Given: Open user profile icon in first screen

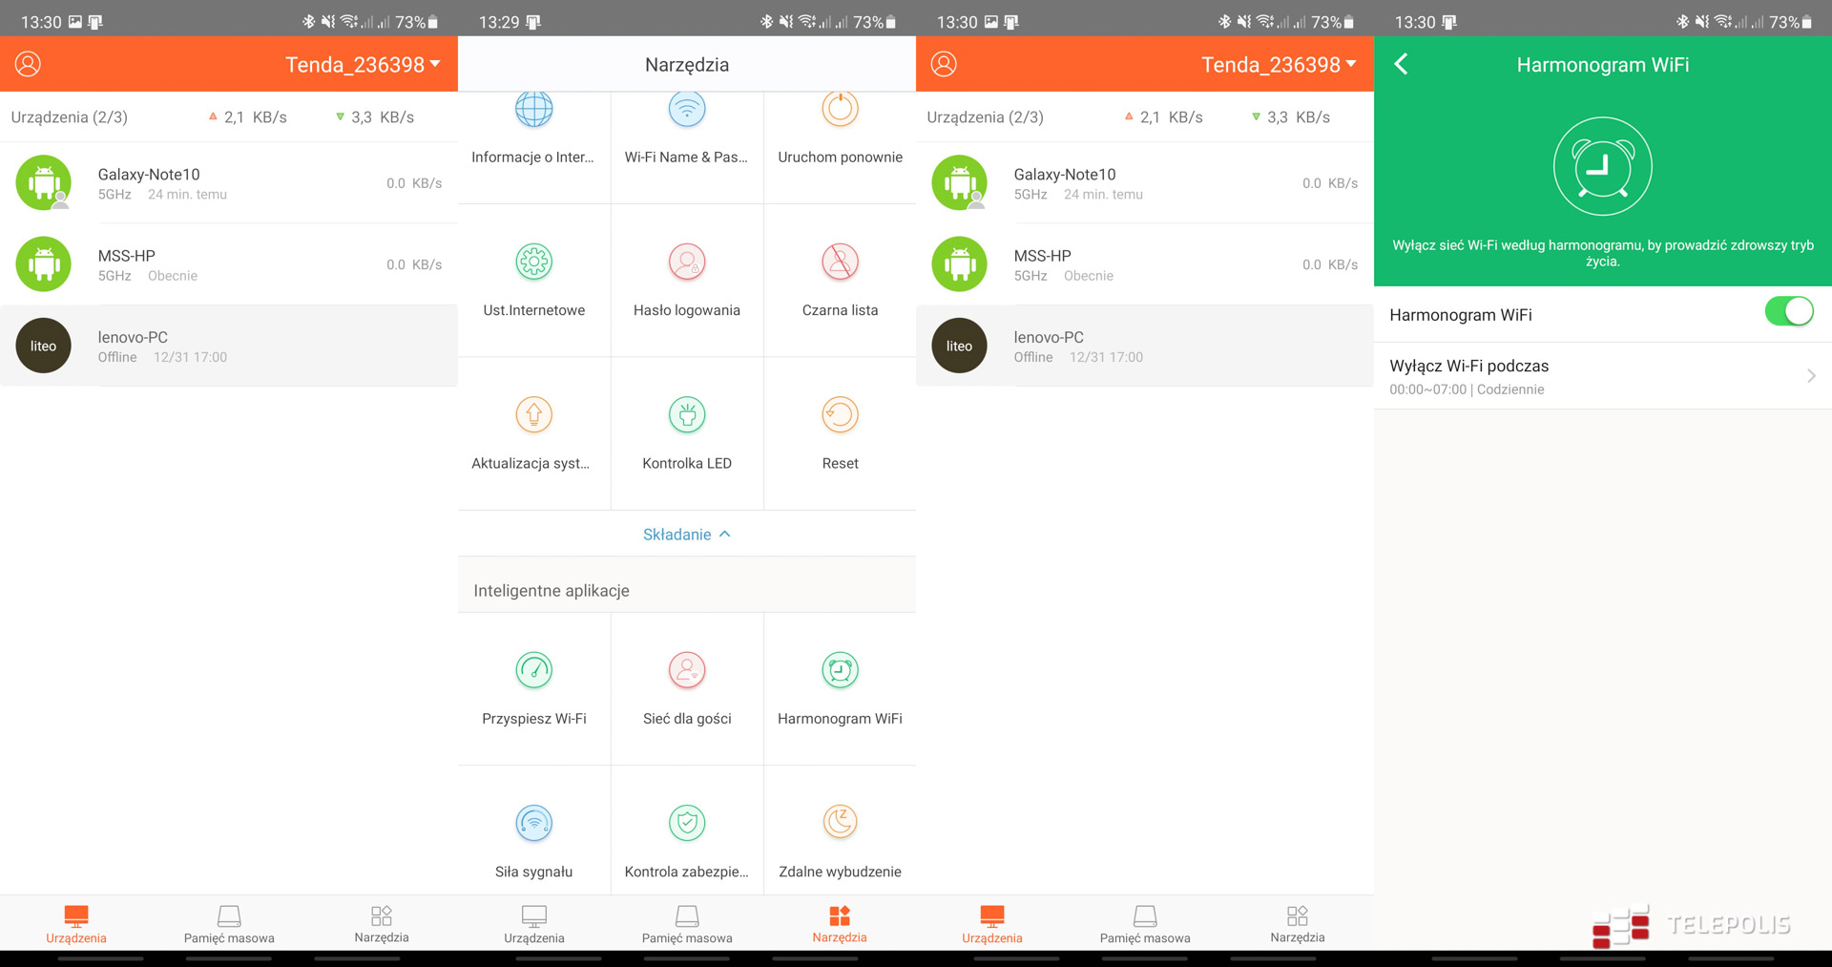Looking at the screenshot, I should (28, 64).
